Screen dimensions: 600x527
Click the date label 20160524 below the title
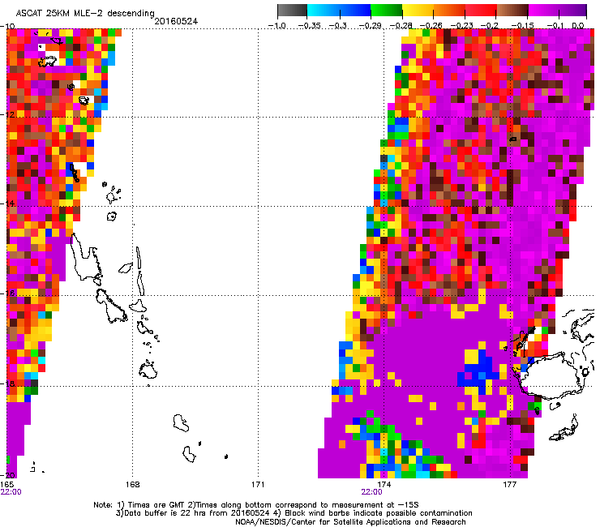click(176, 21)
